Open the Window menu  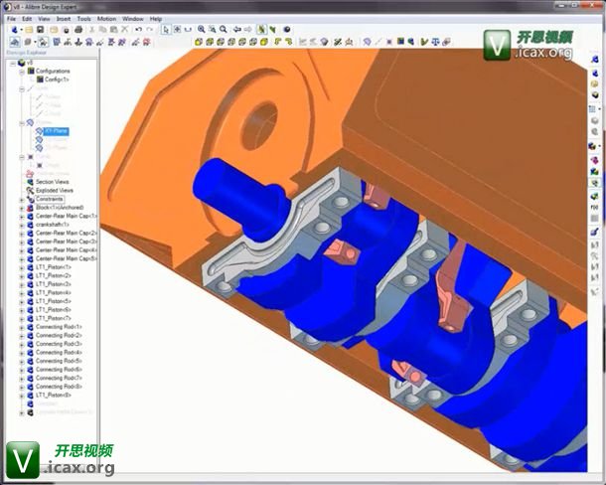132,19
